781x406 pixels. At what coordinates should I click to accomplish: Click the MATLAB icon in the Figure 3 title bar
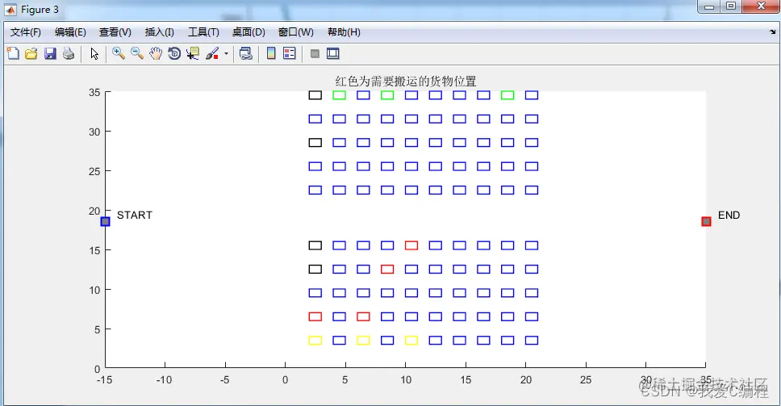point(10,10)
